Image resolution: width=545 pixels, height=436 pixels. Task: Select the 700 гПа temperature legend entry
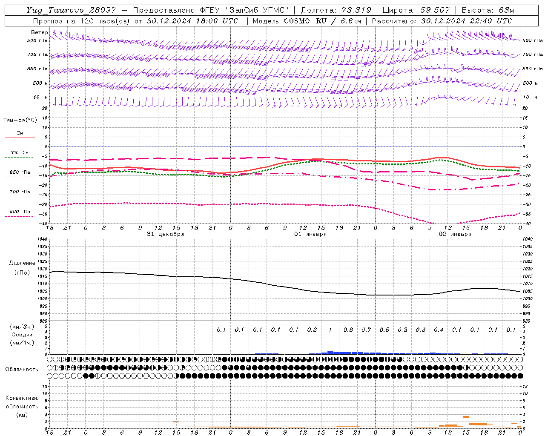click(20, 192)
